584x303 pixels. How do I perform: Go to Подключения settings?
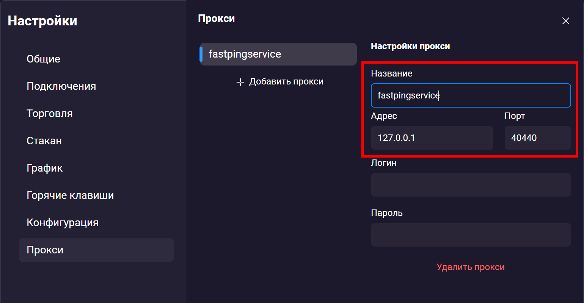point(61,86)
